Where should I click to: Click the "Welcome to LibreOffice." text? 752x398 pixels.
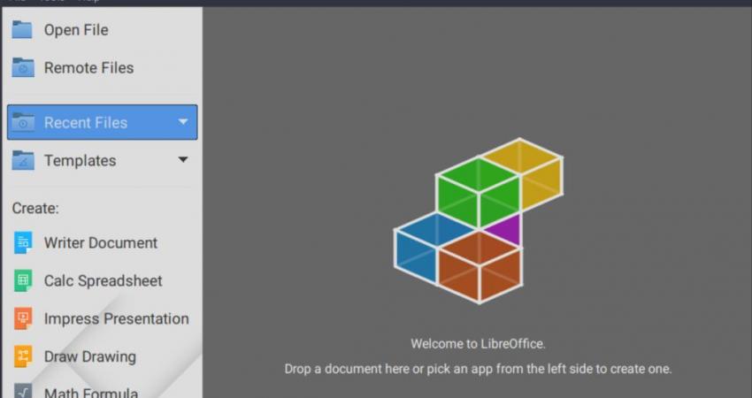[x=478, y=344]
